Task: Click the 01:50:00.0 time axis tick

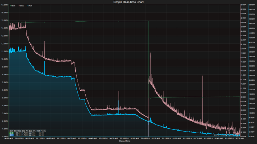Action: click(240, 138)
